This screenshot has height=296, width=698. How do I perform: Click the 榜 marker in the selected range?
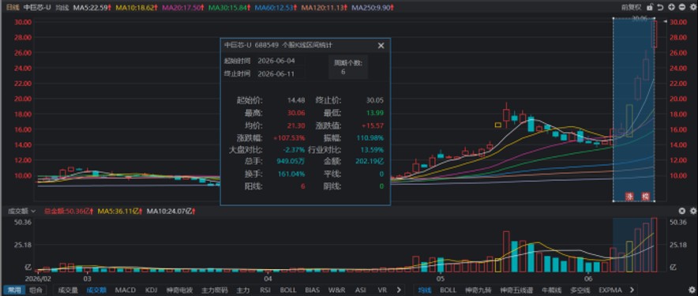coord(645,197)
